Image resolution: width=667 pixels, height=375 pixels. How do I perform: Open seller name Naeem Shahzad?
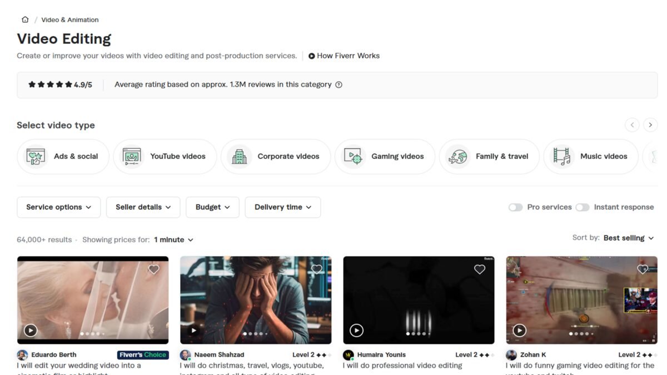[x=219, y=355]
